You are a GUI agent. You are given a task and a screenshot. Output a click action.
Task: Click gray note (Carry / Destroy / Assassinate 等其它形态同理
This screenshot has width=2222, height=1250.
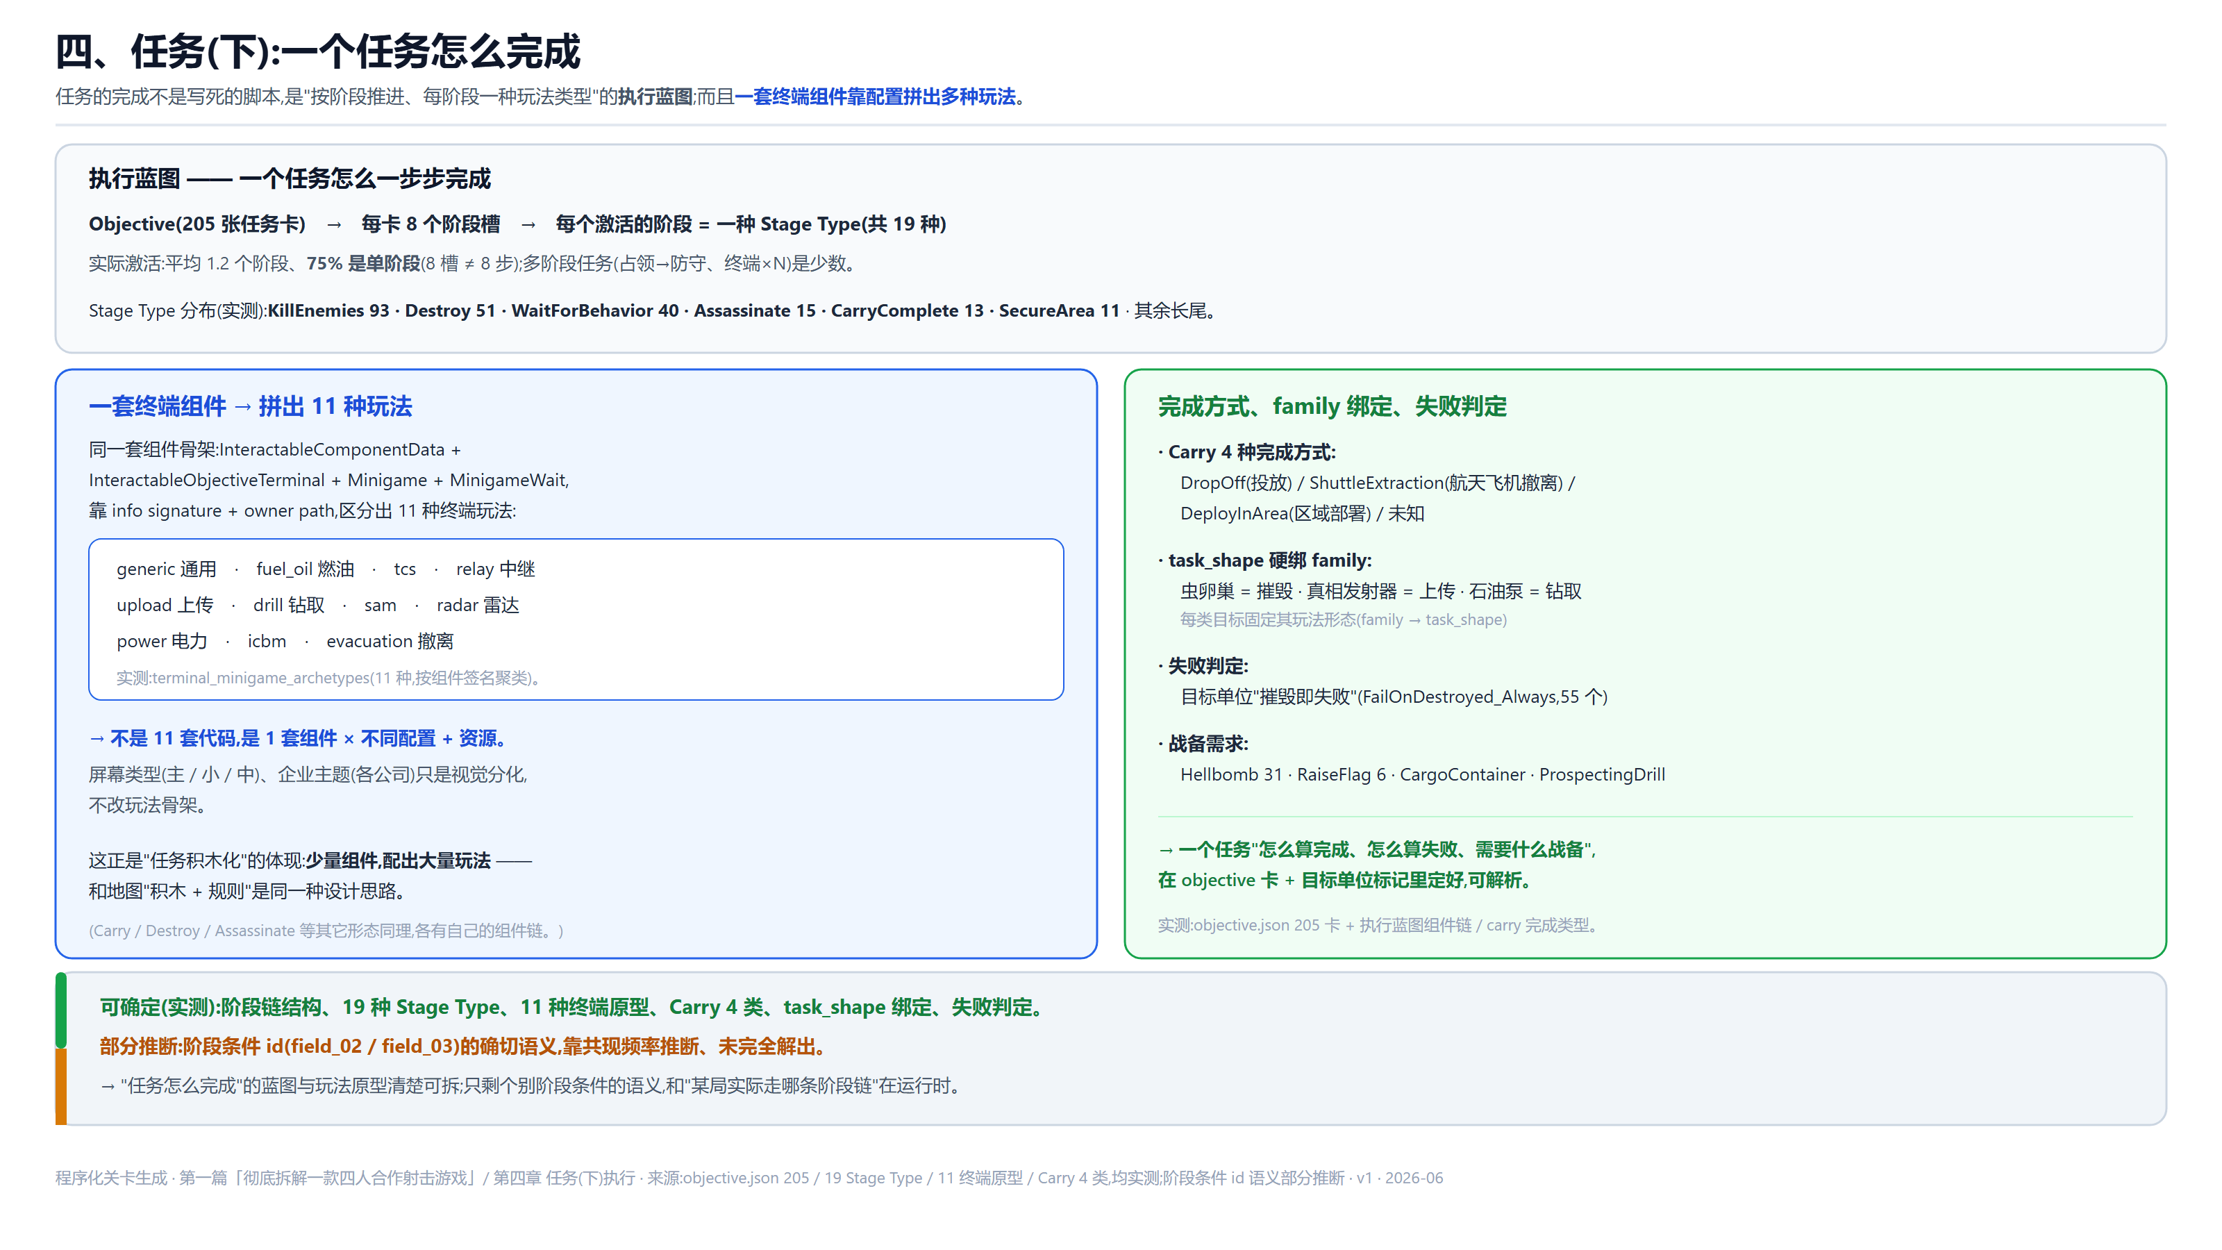point(326,931)
